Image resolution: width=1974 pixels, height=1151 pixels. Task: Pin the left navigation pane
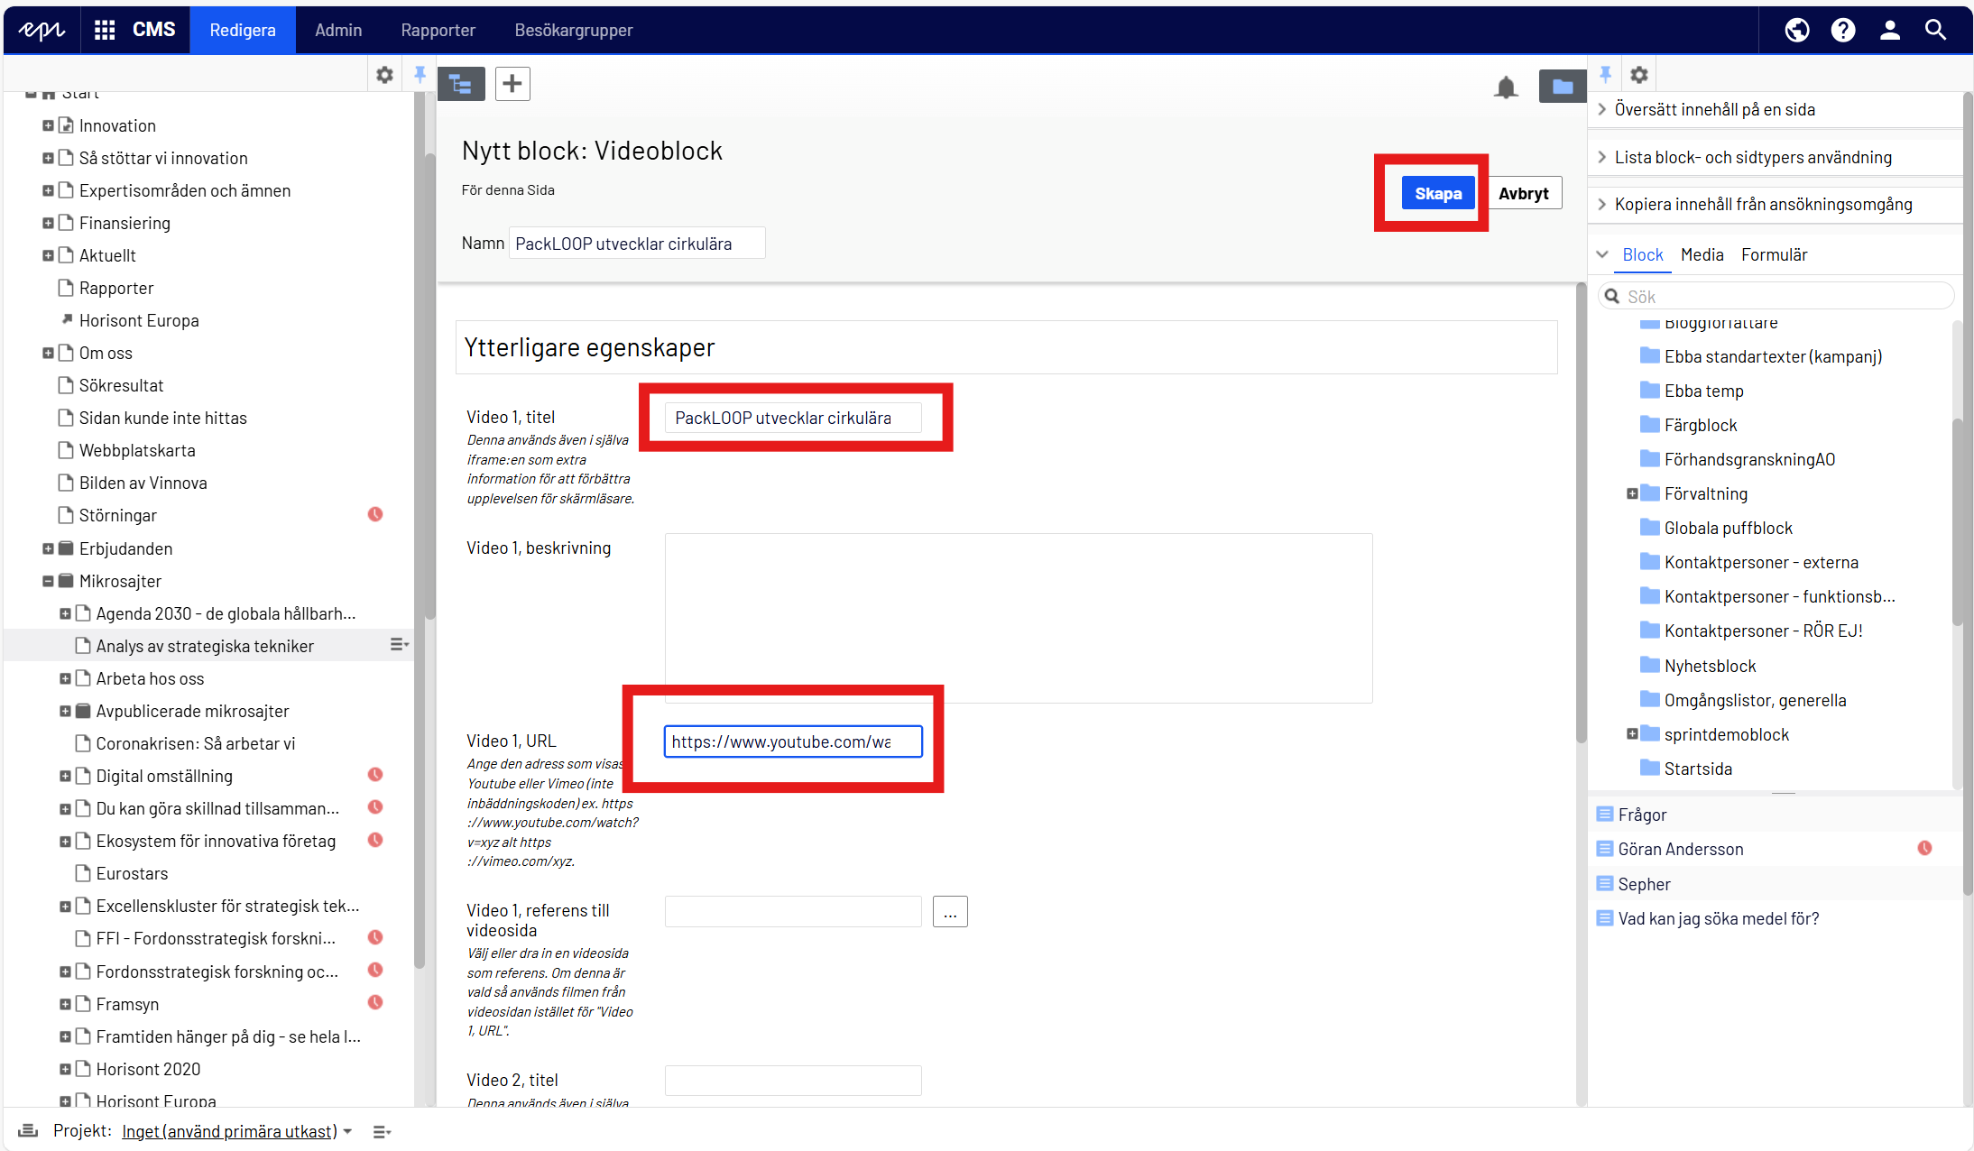coord(420,74)
